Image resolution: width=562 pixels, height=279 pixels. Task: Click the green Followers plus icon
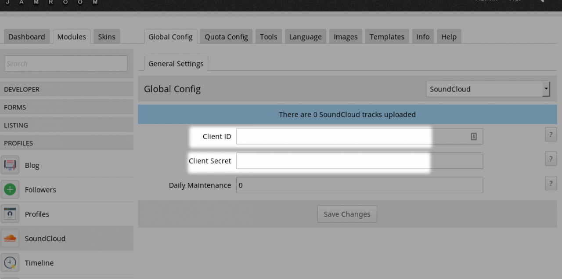click(x=10, y=190)
